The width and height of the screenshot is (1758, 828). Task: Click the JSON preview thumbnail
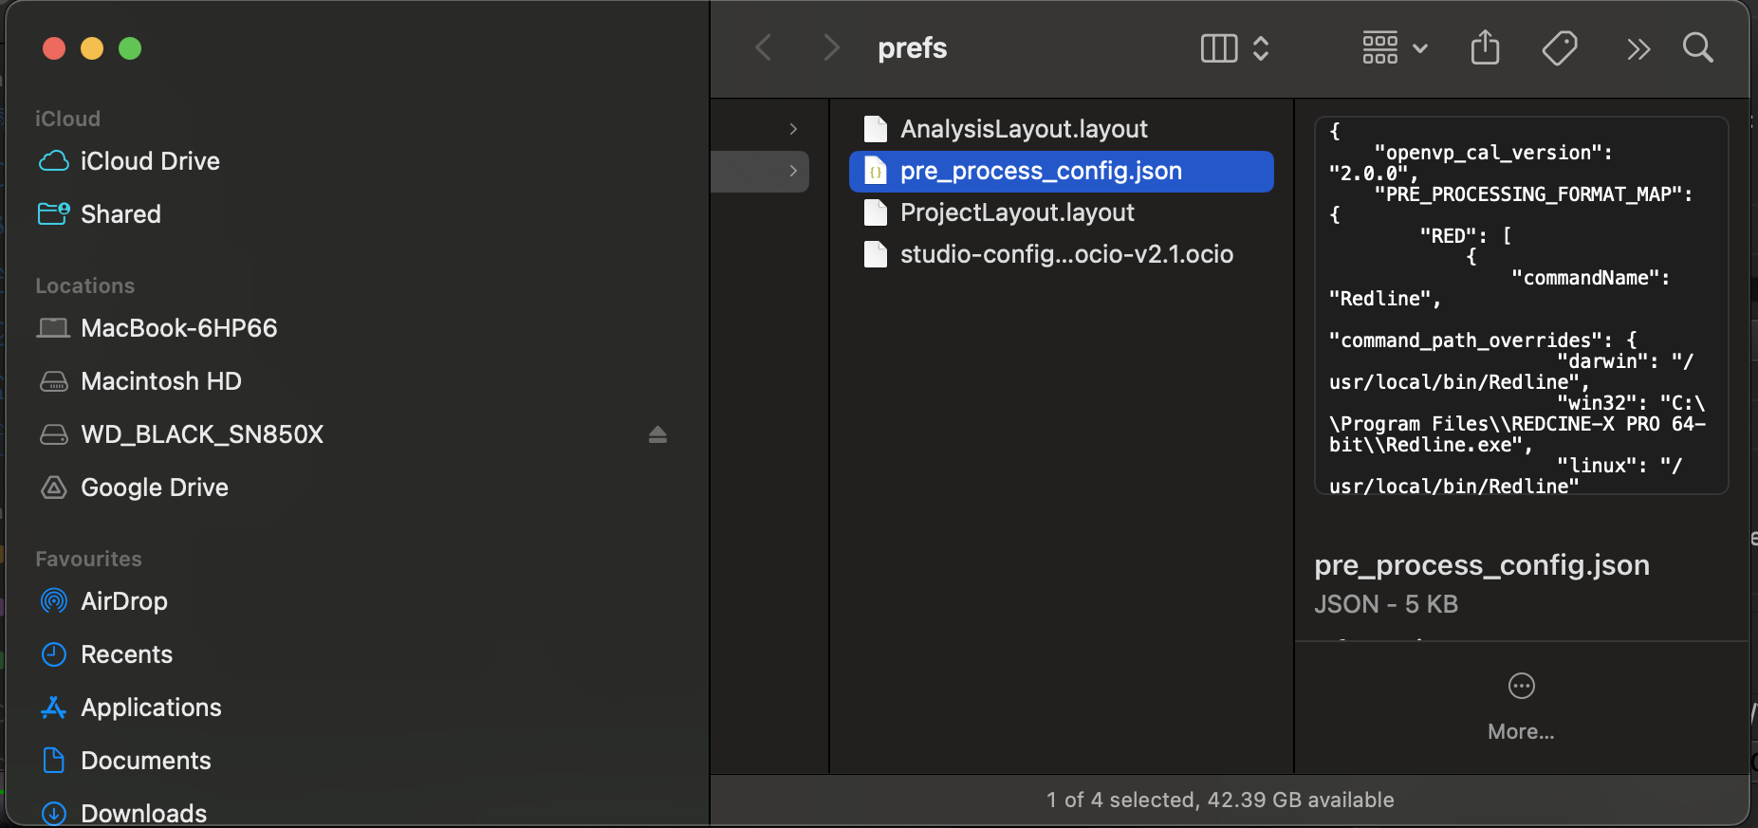point(1521,305)
